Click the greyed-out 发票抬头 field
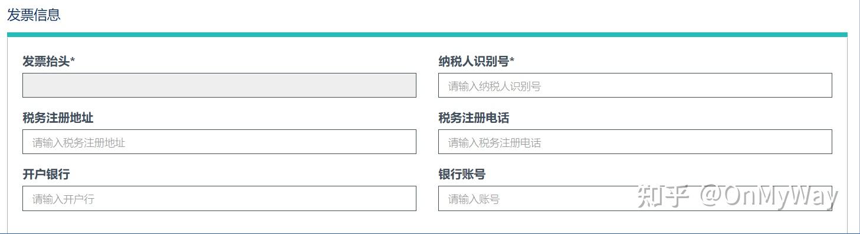The image size is (860, 234). pos(219,85)
